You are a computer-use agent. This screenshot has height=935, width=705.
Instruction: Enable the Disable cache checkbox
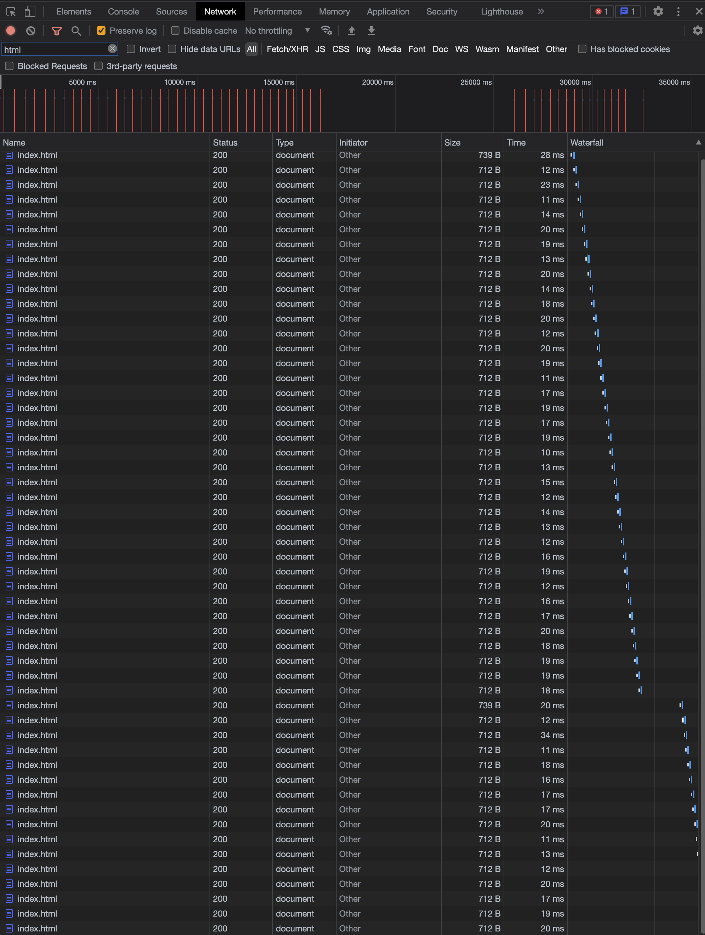175,30
